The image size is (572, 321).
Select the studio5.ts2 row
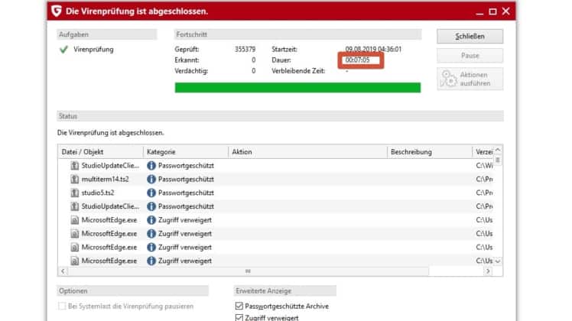coord(276,193)
